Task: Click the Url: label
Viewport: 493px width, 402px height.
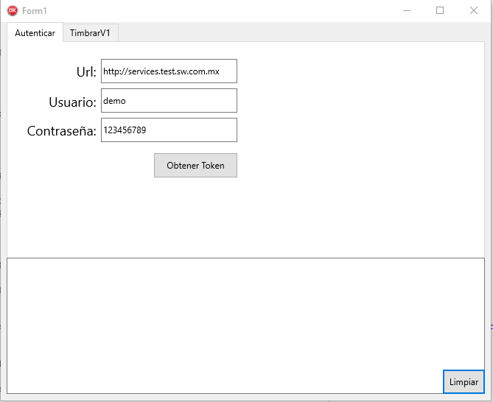Action: [x=85, y=72]
